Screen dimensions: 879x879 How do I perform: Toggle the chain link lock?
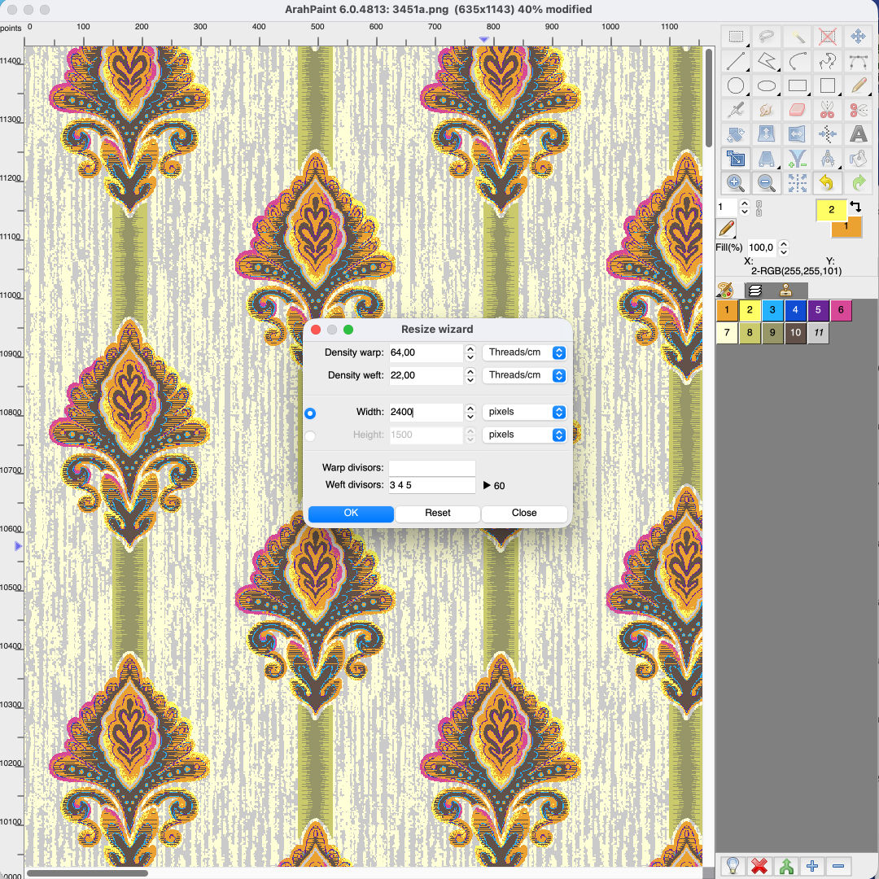pyautogui.click(x=759, y=208)
